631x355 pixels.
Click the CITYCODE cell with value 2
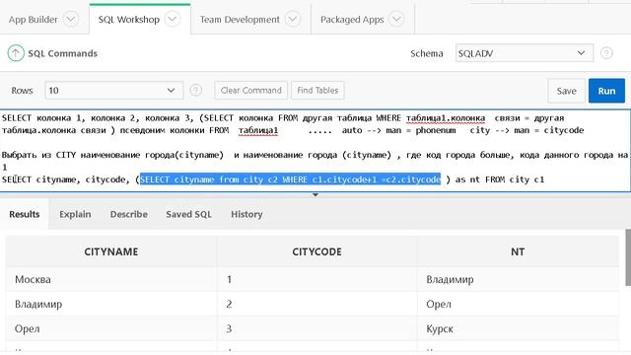316,304
